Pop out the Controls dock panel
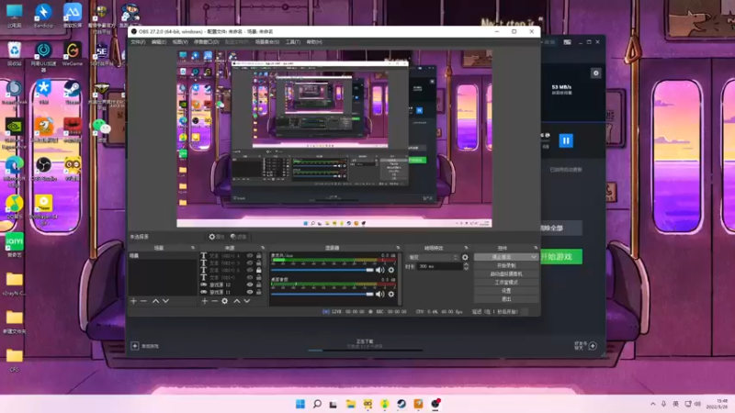 536,248
